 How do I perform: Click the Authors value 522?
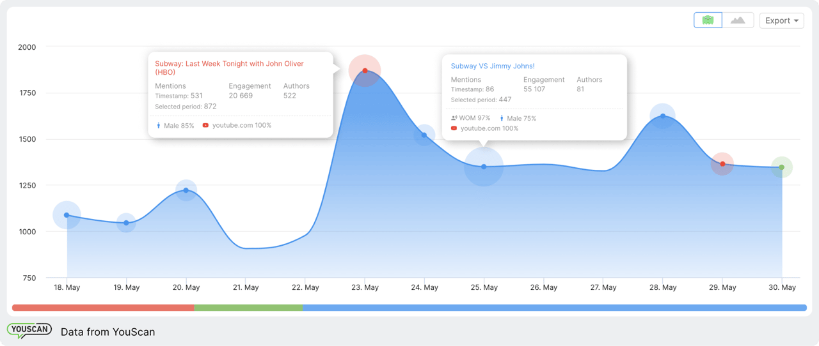(x=290, y=96)
